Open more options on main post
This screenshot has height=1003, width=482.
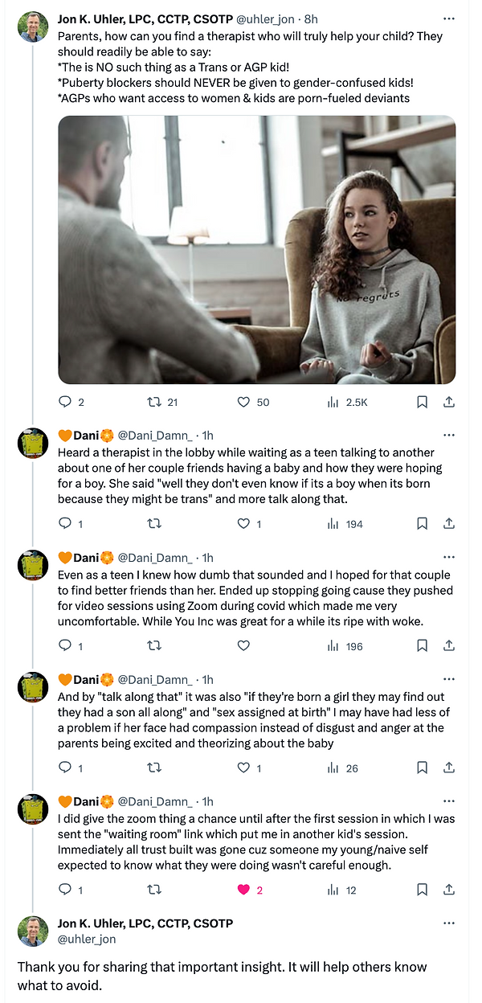pos(449,18)
